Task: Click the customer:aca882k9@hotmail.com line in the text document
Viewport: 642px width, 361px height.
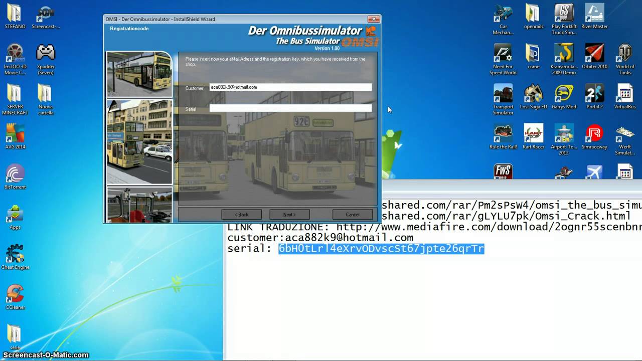Action: click(320, 238)
